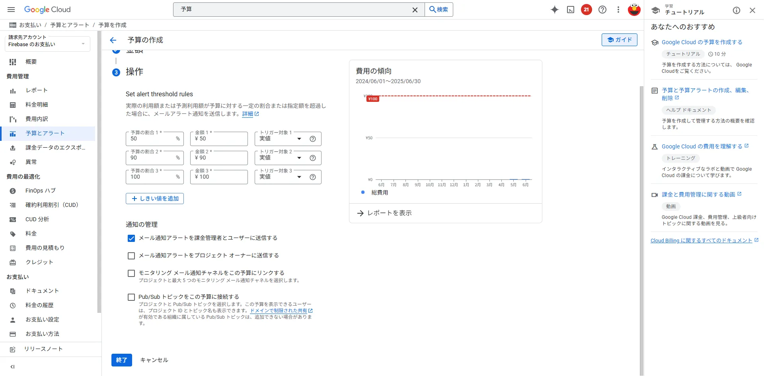Open the 詳細 link
Image resolution: width=764 pixels, height=376 pixels.
click(250, 114)
